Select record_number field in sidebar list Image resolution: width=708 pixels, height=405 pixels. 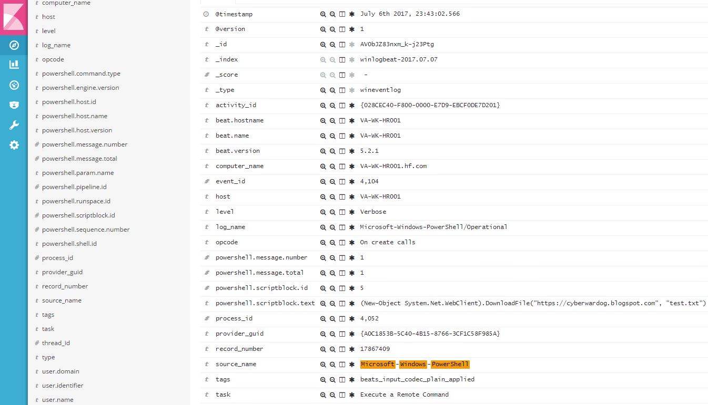[x=65, y=286]
